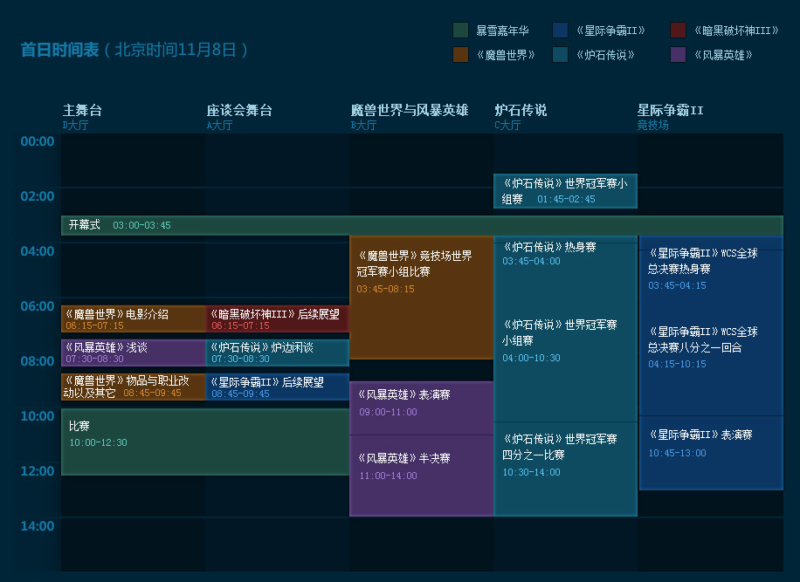The width and height of the screenshot is (800, 582).
Task: Open 《风暴英雄》表演赛 09:00-11:00 event
Action: coord(422,408)
